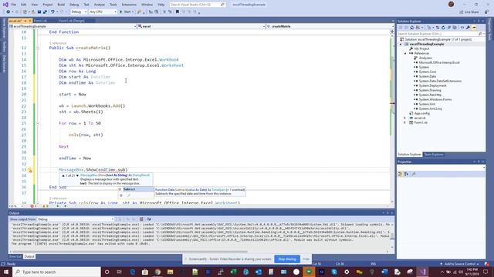Open the Build menu
494x277 pixels.
(x=61, y=5)
